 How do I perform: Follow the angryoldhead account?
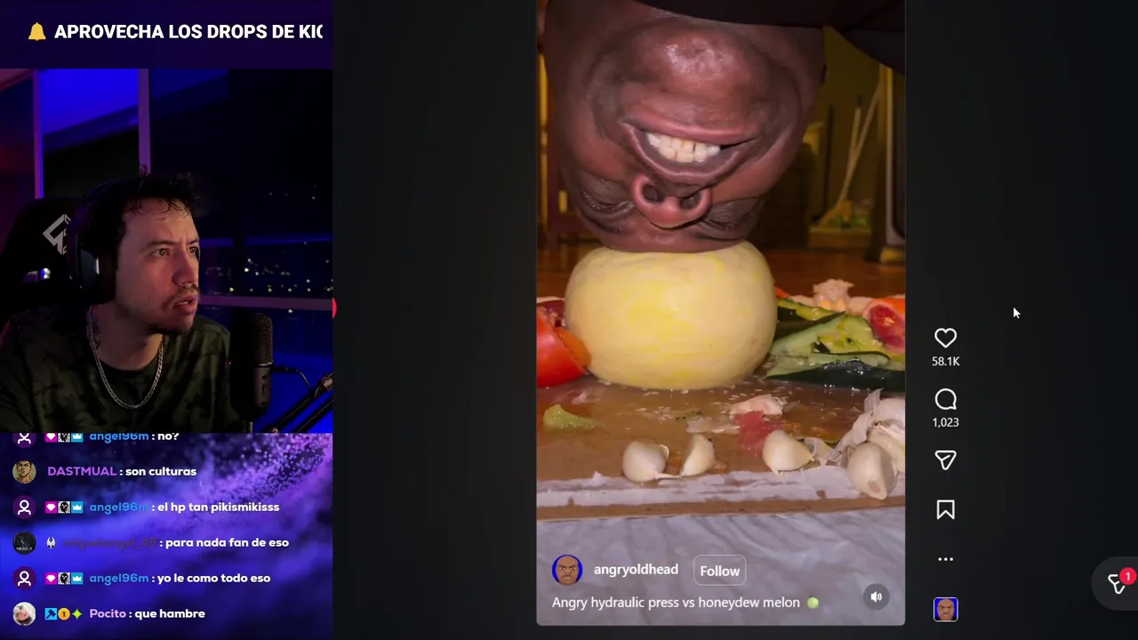coord(719,571)
